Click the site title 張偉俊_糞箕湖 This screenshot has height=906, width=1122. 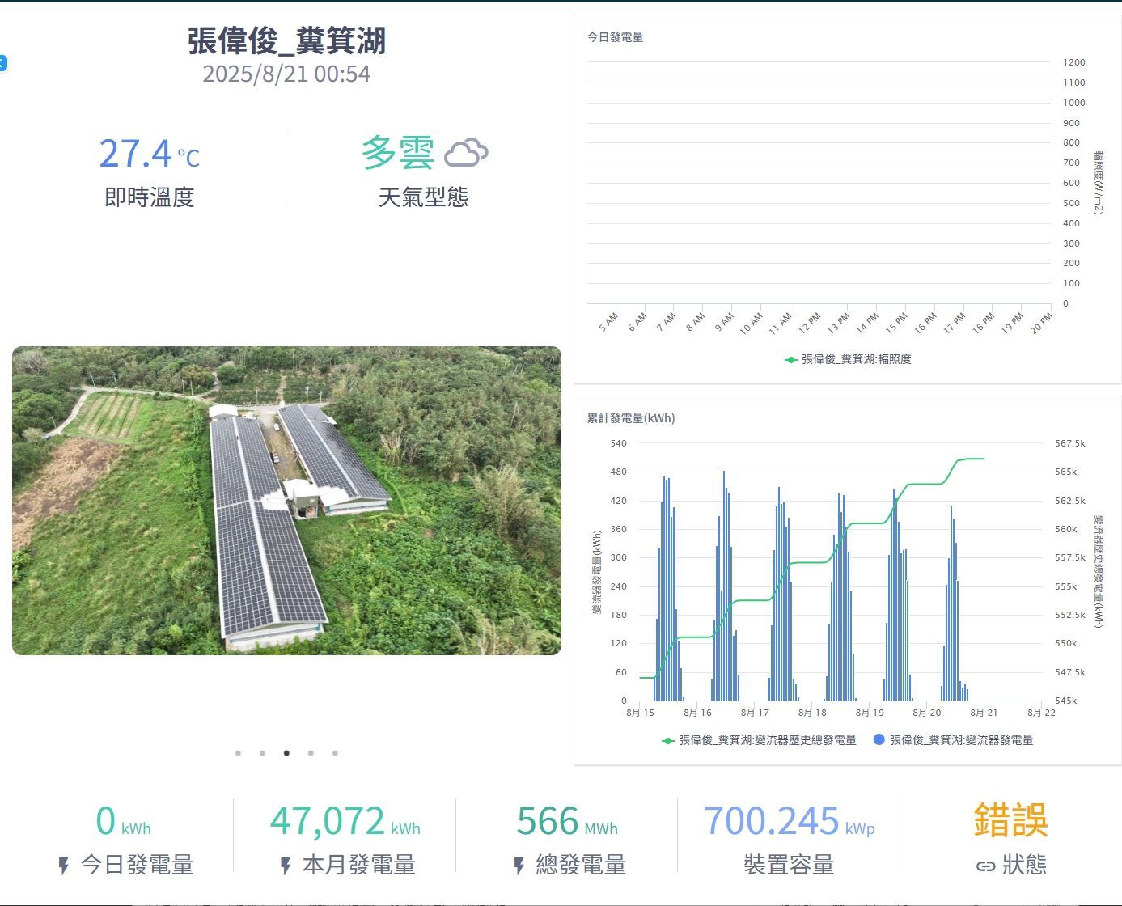point(286,40)
